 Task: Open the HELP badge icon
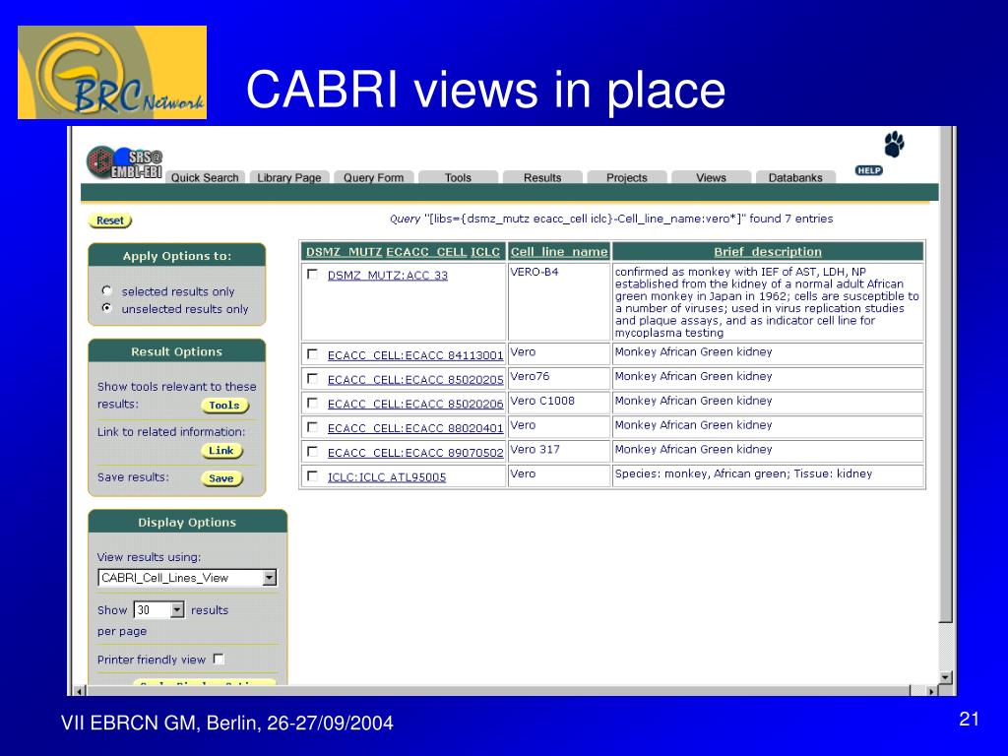pyautogui.click(x=868, y=170)
